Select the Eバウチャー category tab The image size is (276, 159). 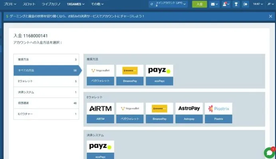[x=46, y=114]
